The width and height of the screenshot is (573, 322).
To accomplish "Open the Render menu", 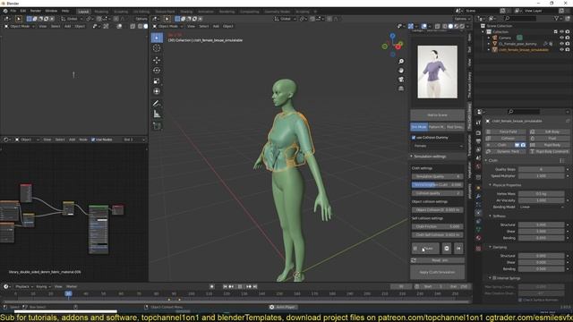I will click(x=36, y=12).
